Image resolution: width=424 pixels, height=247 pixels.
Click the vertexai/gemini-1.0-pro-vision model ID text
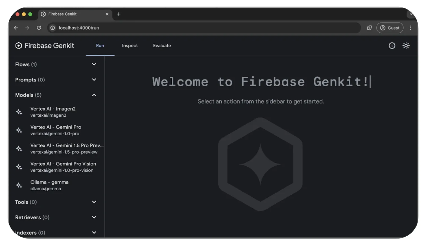pos(62,170)
